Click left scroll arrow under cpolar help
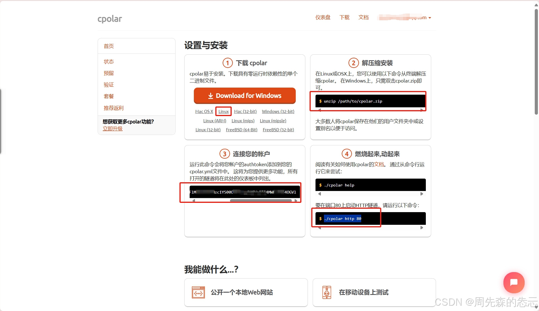 click(319, 194)
